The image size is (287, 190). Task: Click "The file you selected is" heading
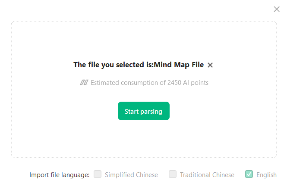(x=108, y=65)
